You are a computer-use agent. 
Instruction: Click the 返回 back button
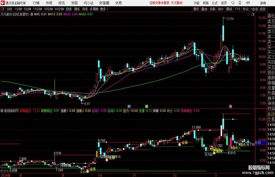tap(262, 9)
